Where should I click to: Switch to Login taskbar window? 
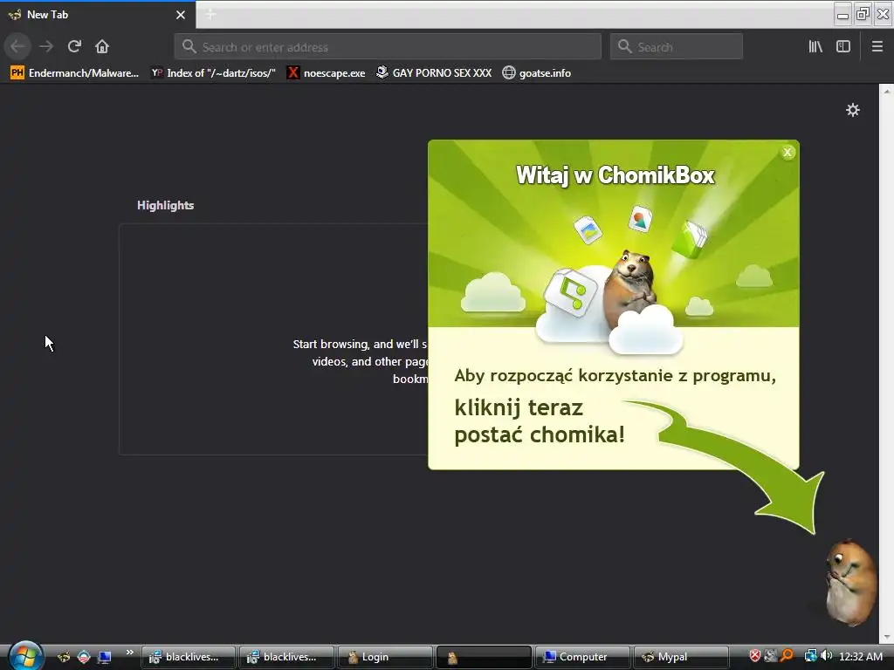(x=385, y=657)
